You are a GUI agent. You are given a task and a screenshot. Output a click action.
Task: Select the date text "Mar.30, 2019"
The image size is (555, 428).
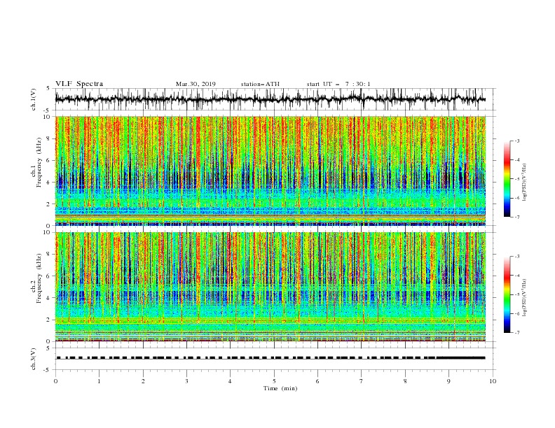(x=196, y=84)
